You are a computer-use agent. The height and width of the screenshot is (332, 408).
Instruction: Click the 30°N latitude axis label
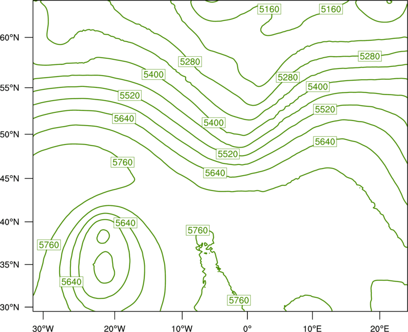coord(10,307)
